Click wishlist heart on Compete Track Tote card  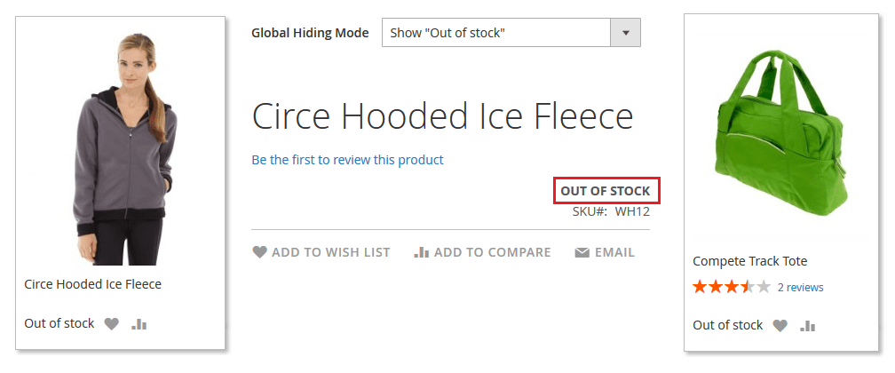(780, 326)
